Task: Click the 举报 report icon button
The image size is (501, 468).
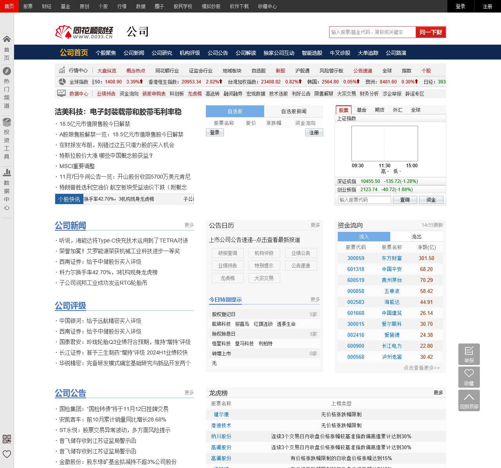Action: [x=469, y=354]
